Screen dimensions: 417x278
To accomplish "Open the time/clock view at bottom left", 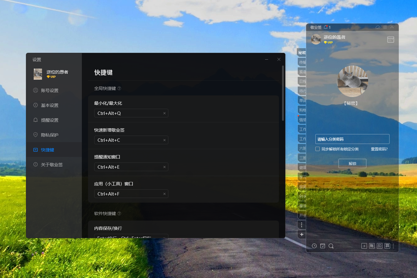I will (314, 246).
